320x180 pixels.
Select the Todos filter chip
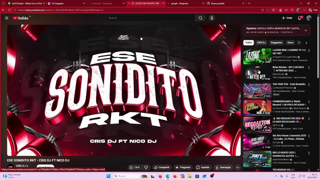coord(248,42)
